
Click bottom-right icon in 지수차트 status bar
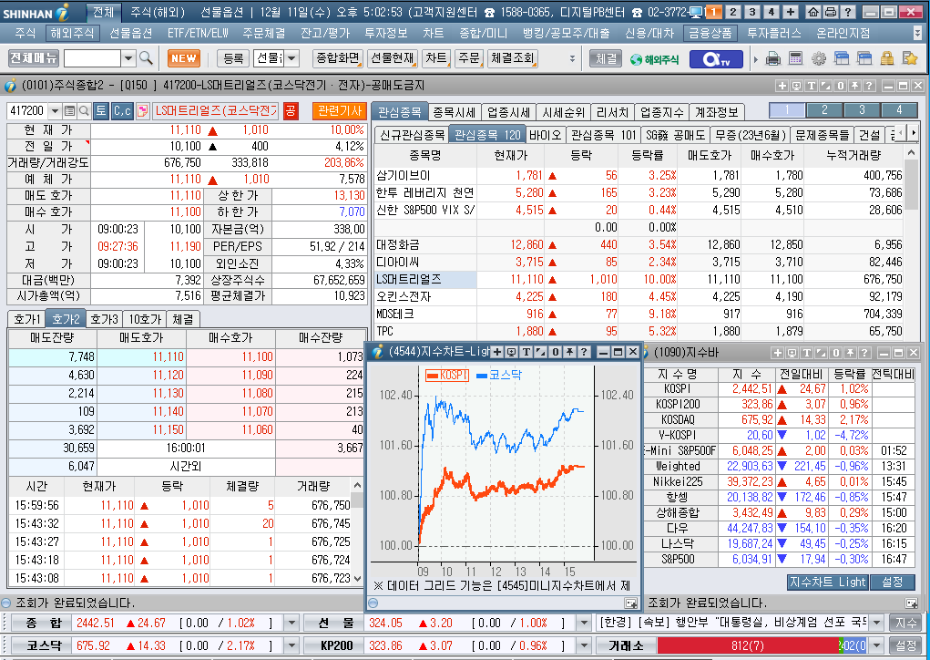(631, 603)
